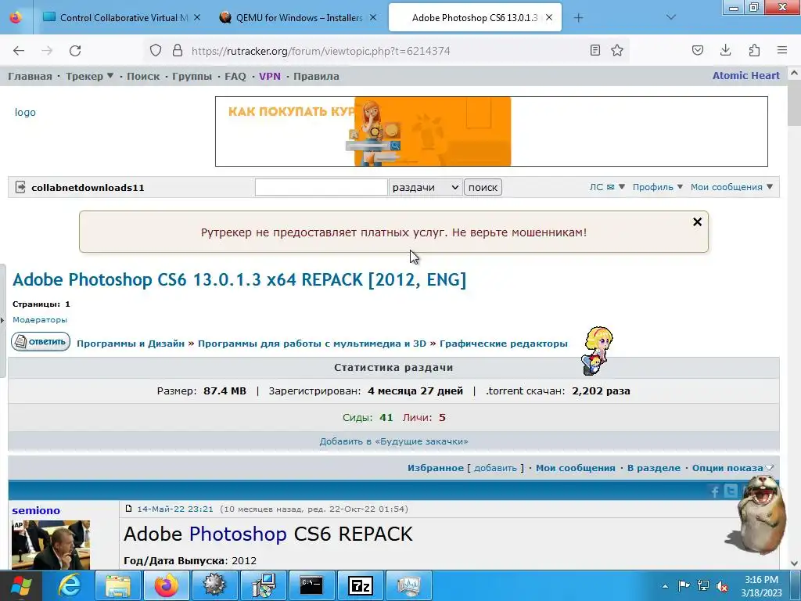Viewport: 801px width, 601px height.
Task: Click the forward navigation arrow
Action: click(47, 51)
